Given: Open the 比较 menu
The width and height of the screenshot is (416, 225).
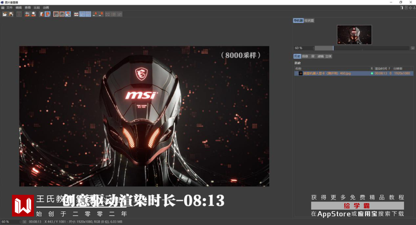Looking at the screenshot, I should [37, 8].
